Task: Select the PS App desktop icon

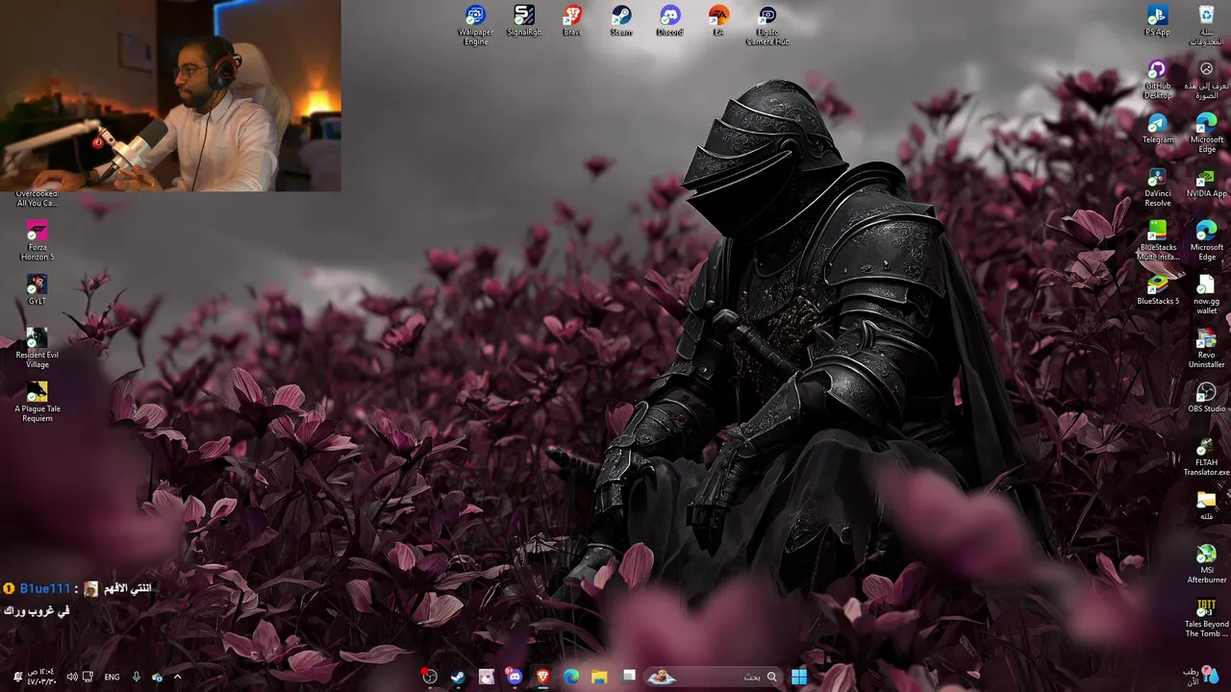Action: click(x=1158, y=21)
